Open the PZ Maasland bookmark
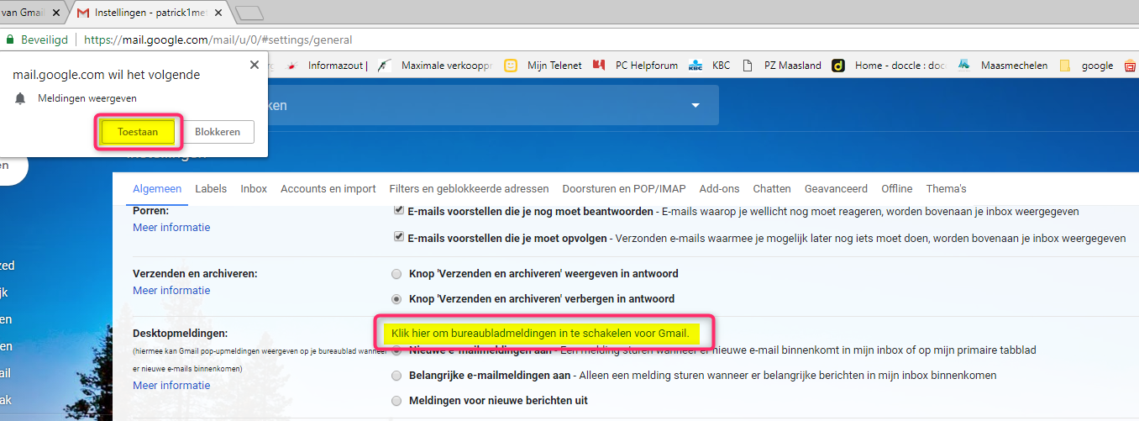The width and height of the screenshot is (1139, 421). [x=782, y=65]
